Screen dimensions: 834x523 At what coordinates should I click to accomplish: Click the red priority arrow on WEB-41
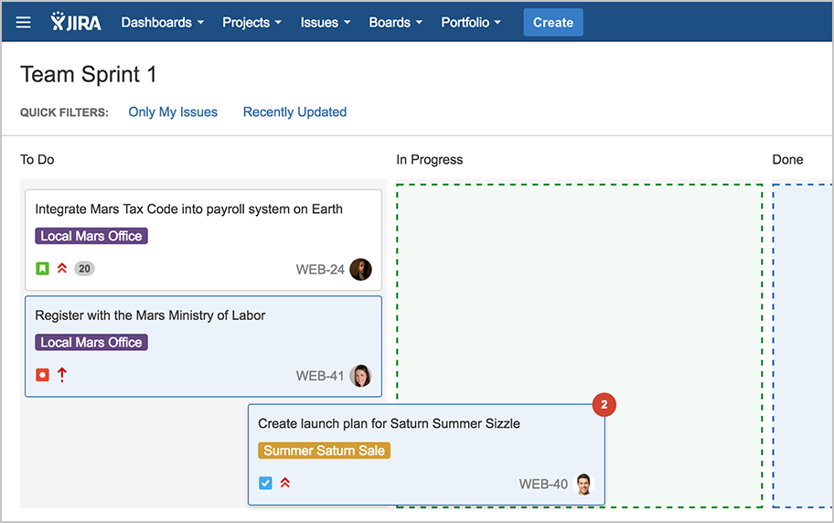click(62, 375)
